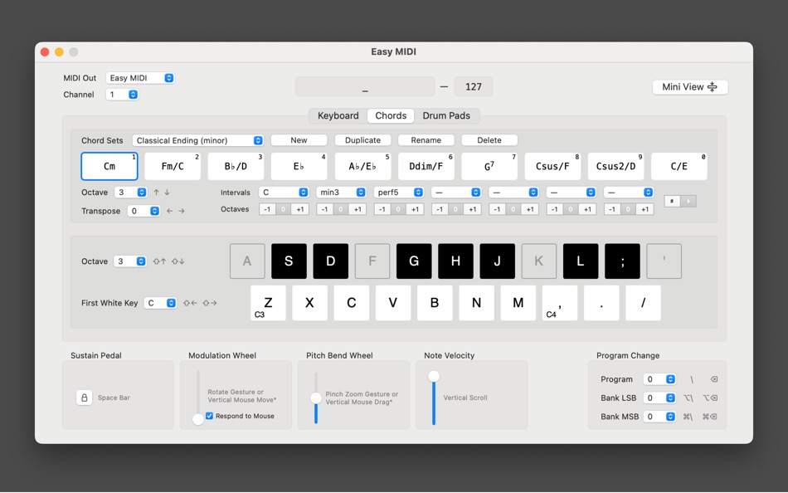
Task: Open the Transpose value dropdown
Action: tap(143, 211)
